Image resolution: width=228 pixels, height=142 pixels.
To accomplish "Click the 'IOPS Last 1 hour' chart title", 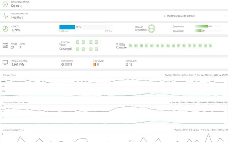I will click(x=10, y=75).
